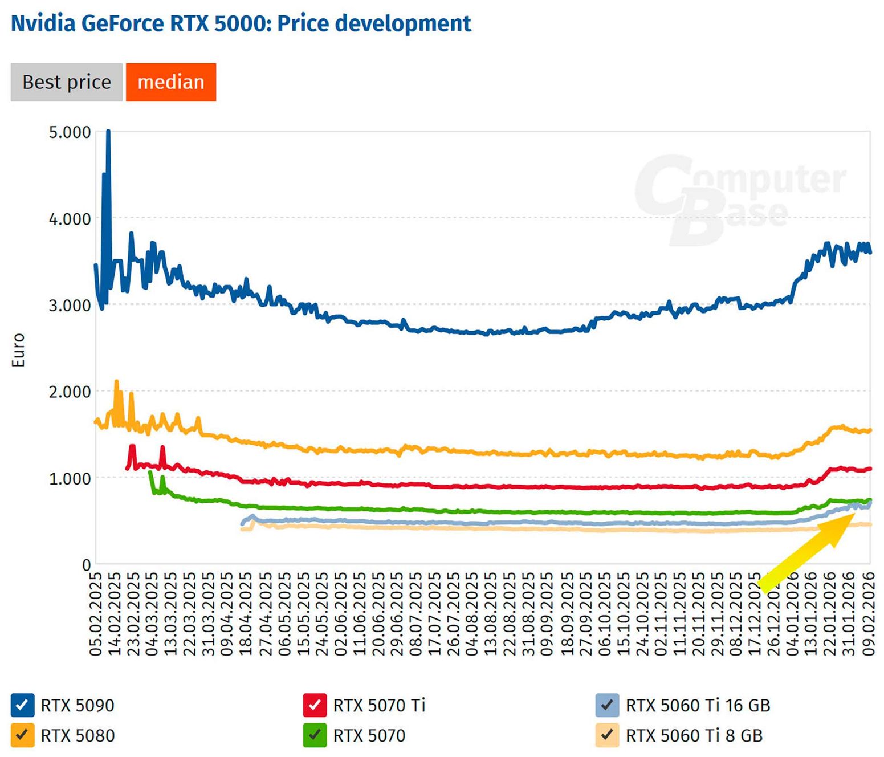Click the Euro y-axis label
Viewport: 884px width, 757px height.
pyautogui.click(x=18, y=350)
